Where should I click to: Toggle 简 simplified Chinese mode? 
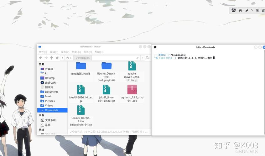pos(257,10)
